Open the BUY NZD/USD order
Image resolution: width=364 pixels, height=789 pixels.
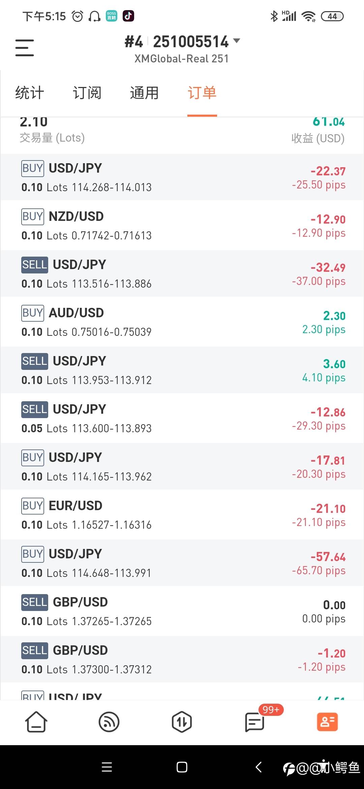[182, 225]
